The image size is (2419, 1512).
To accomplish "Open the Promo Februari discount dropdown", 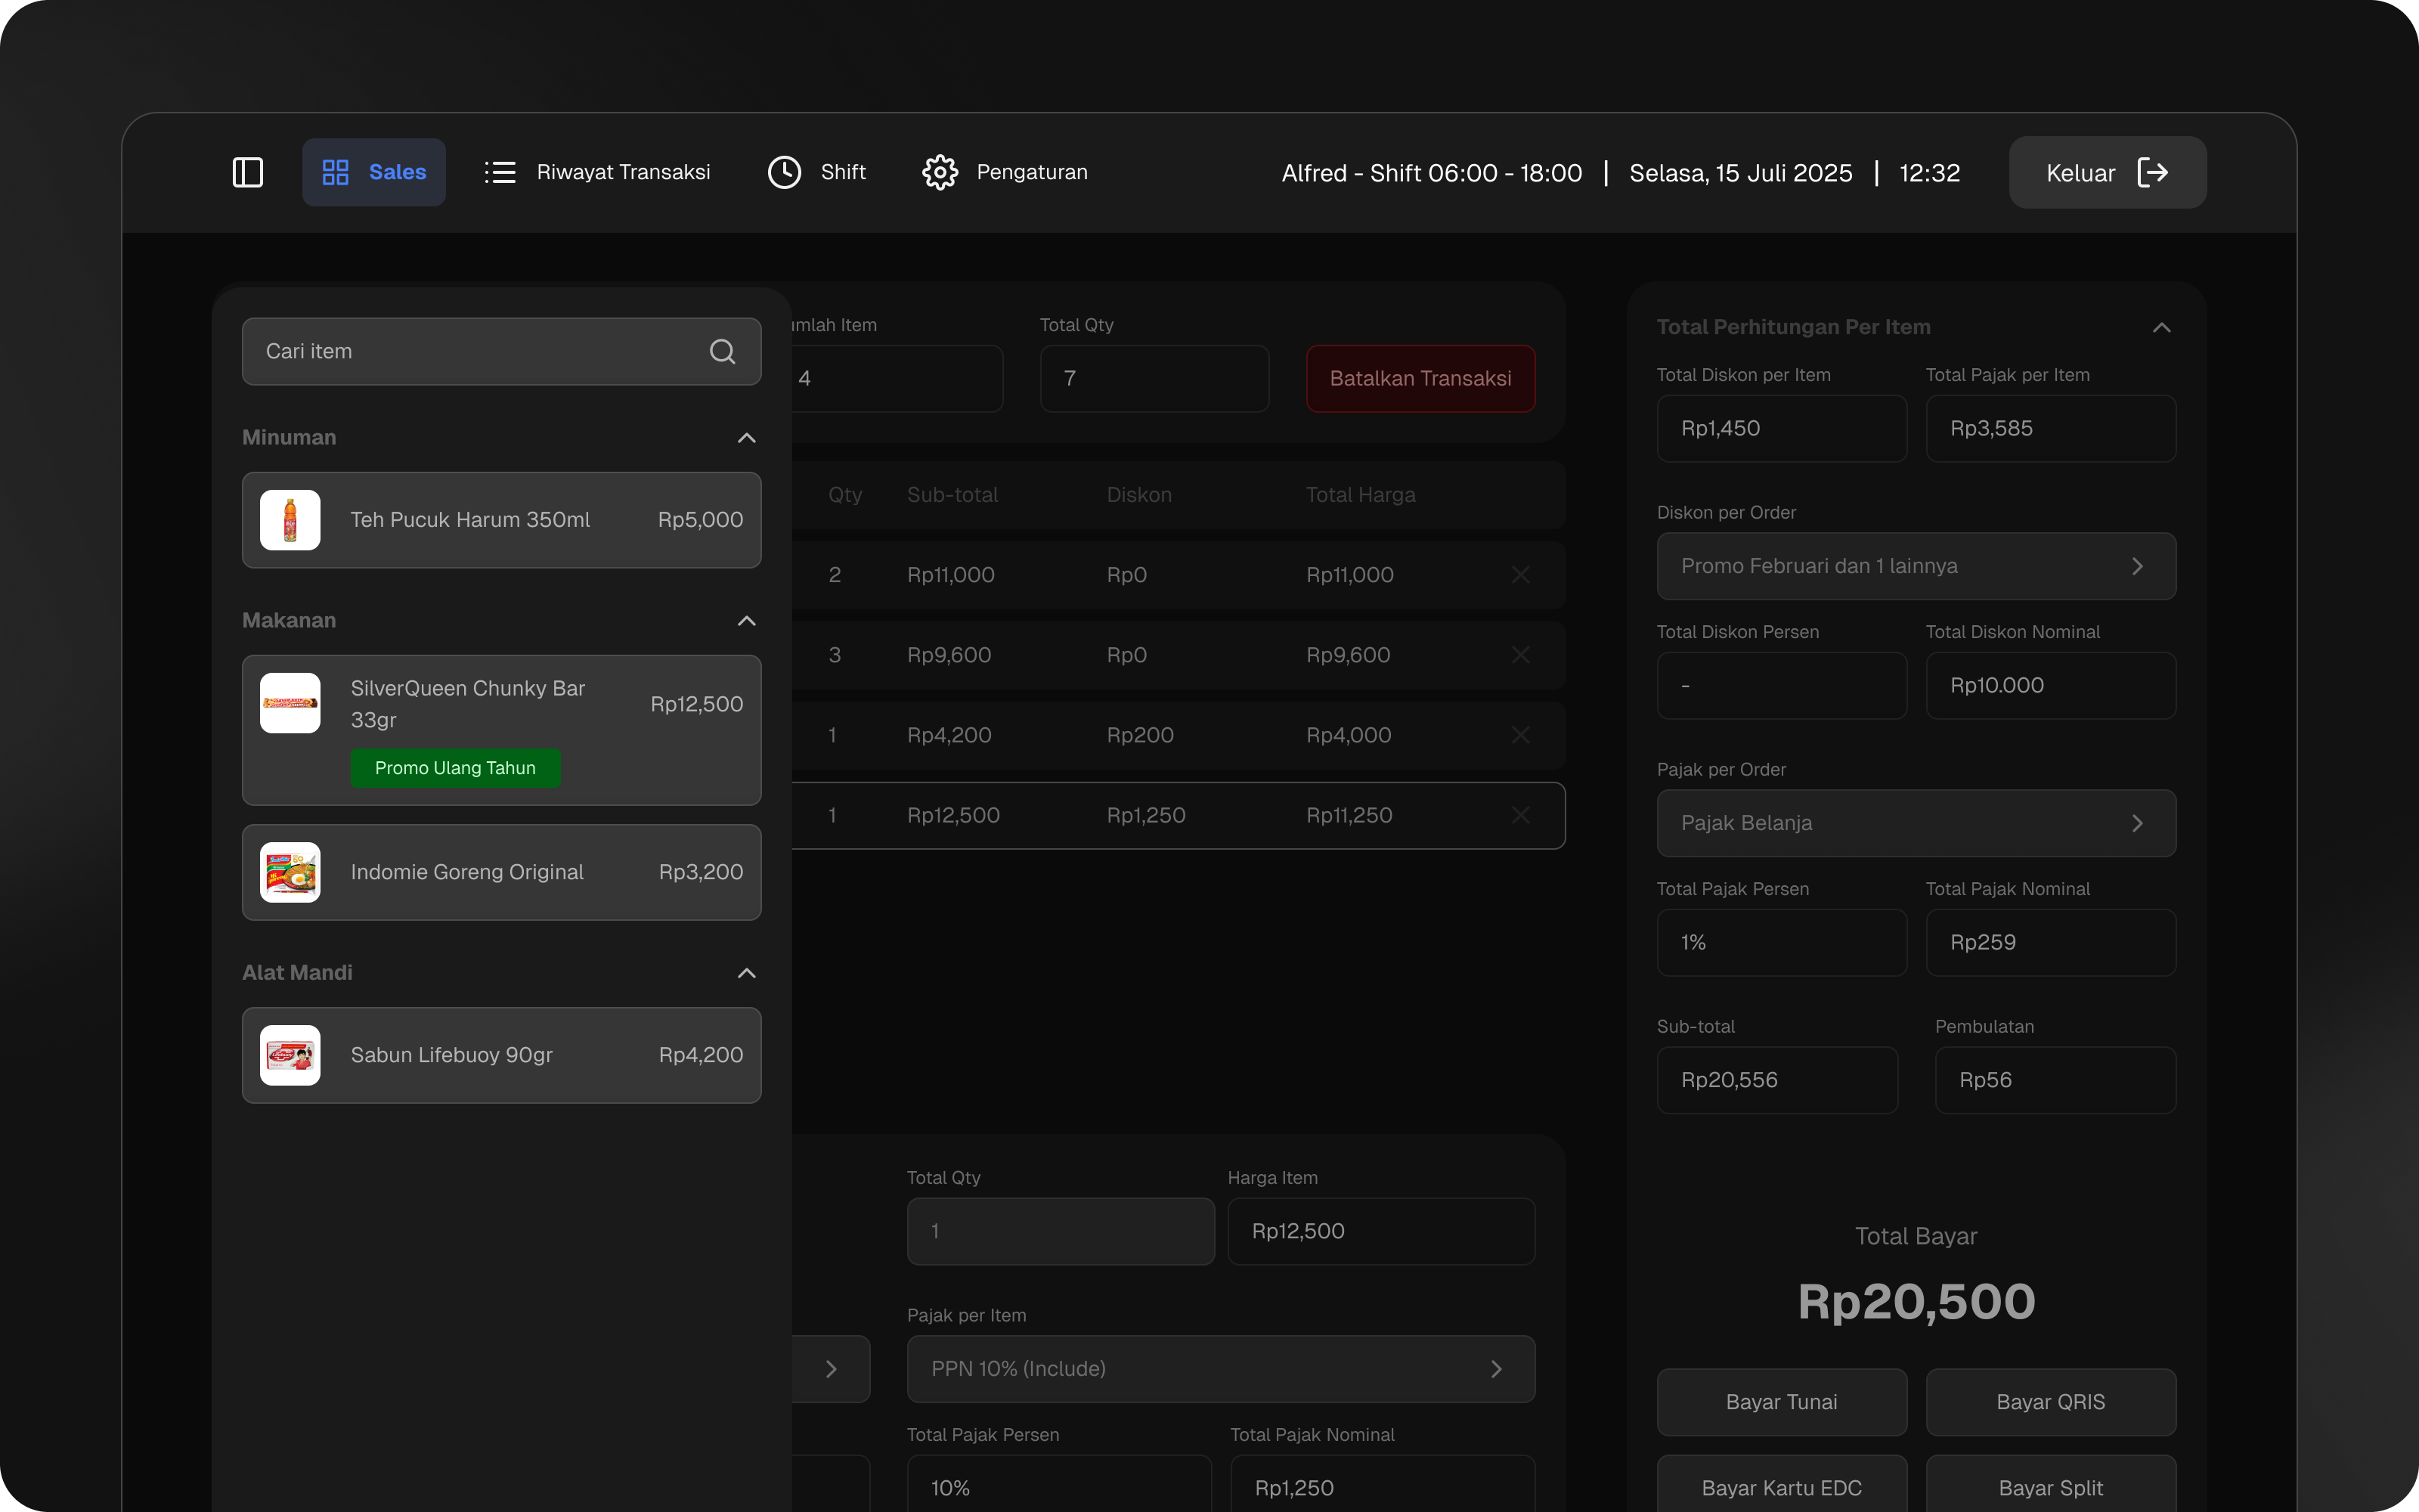I will point(1916,566).
